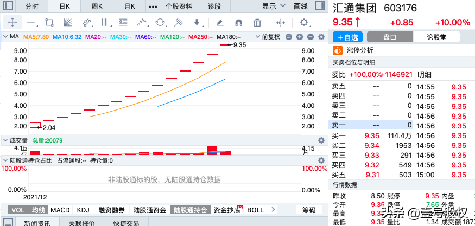Select the cycle circle drawing tool
Image resolution: width=475 pixels, height=226 pixels.
point(160,22)
